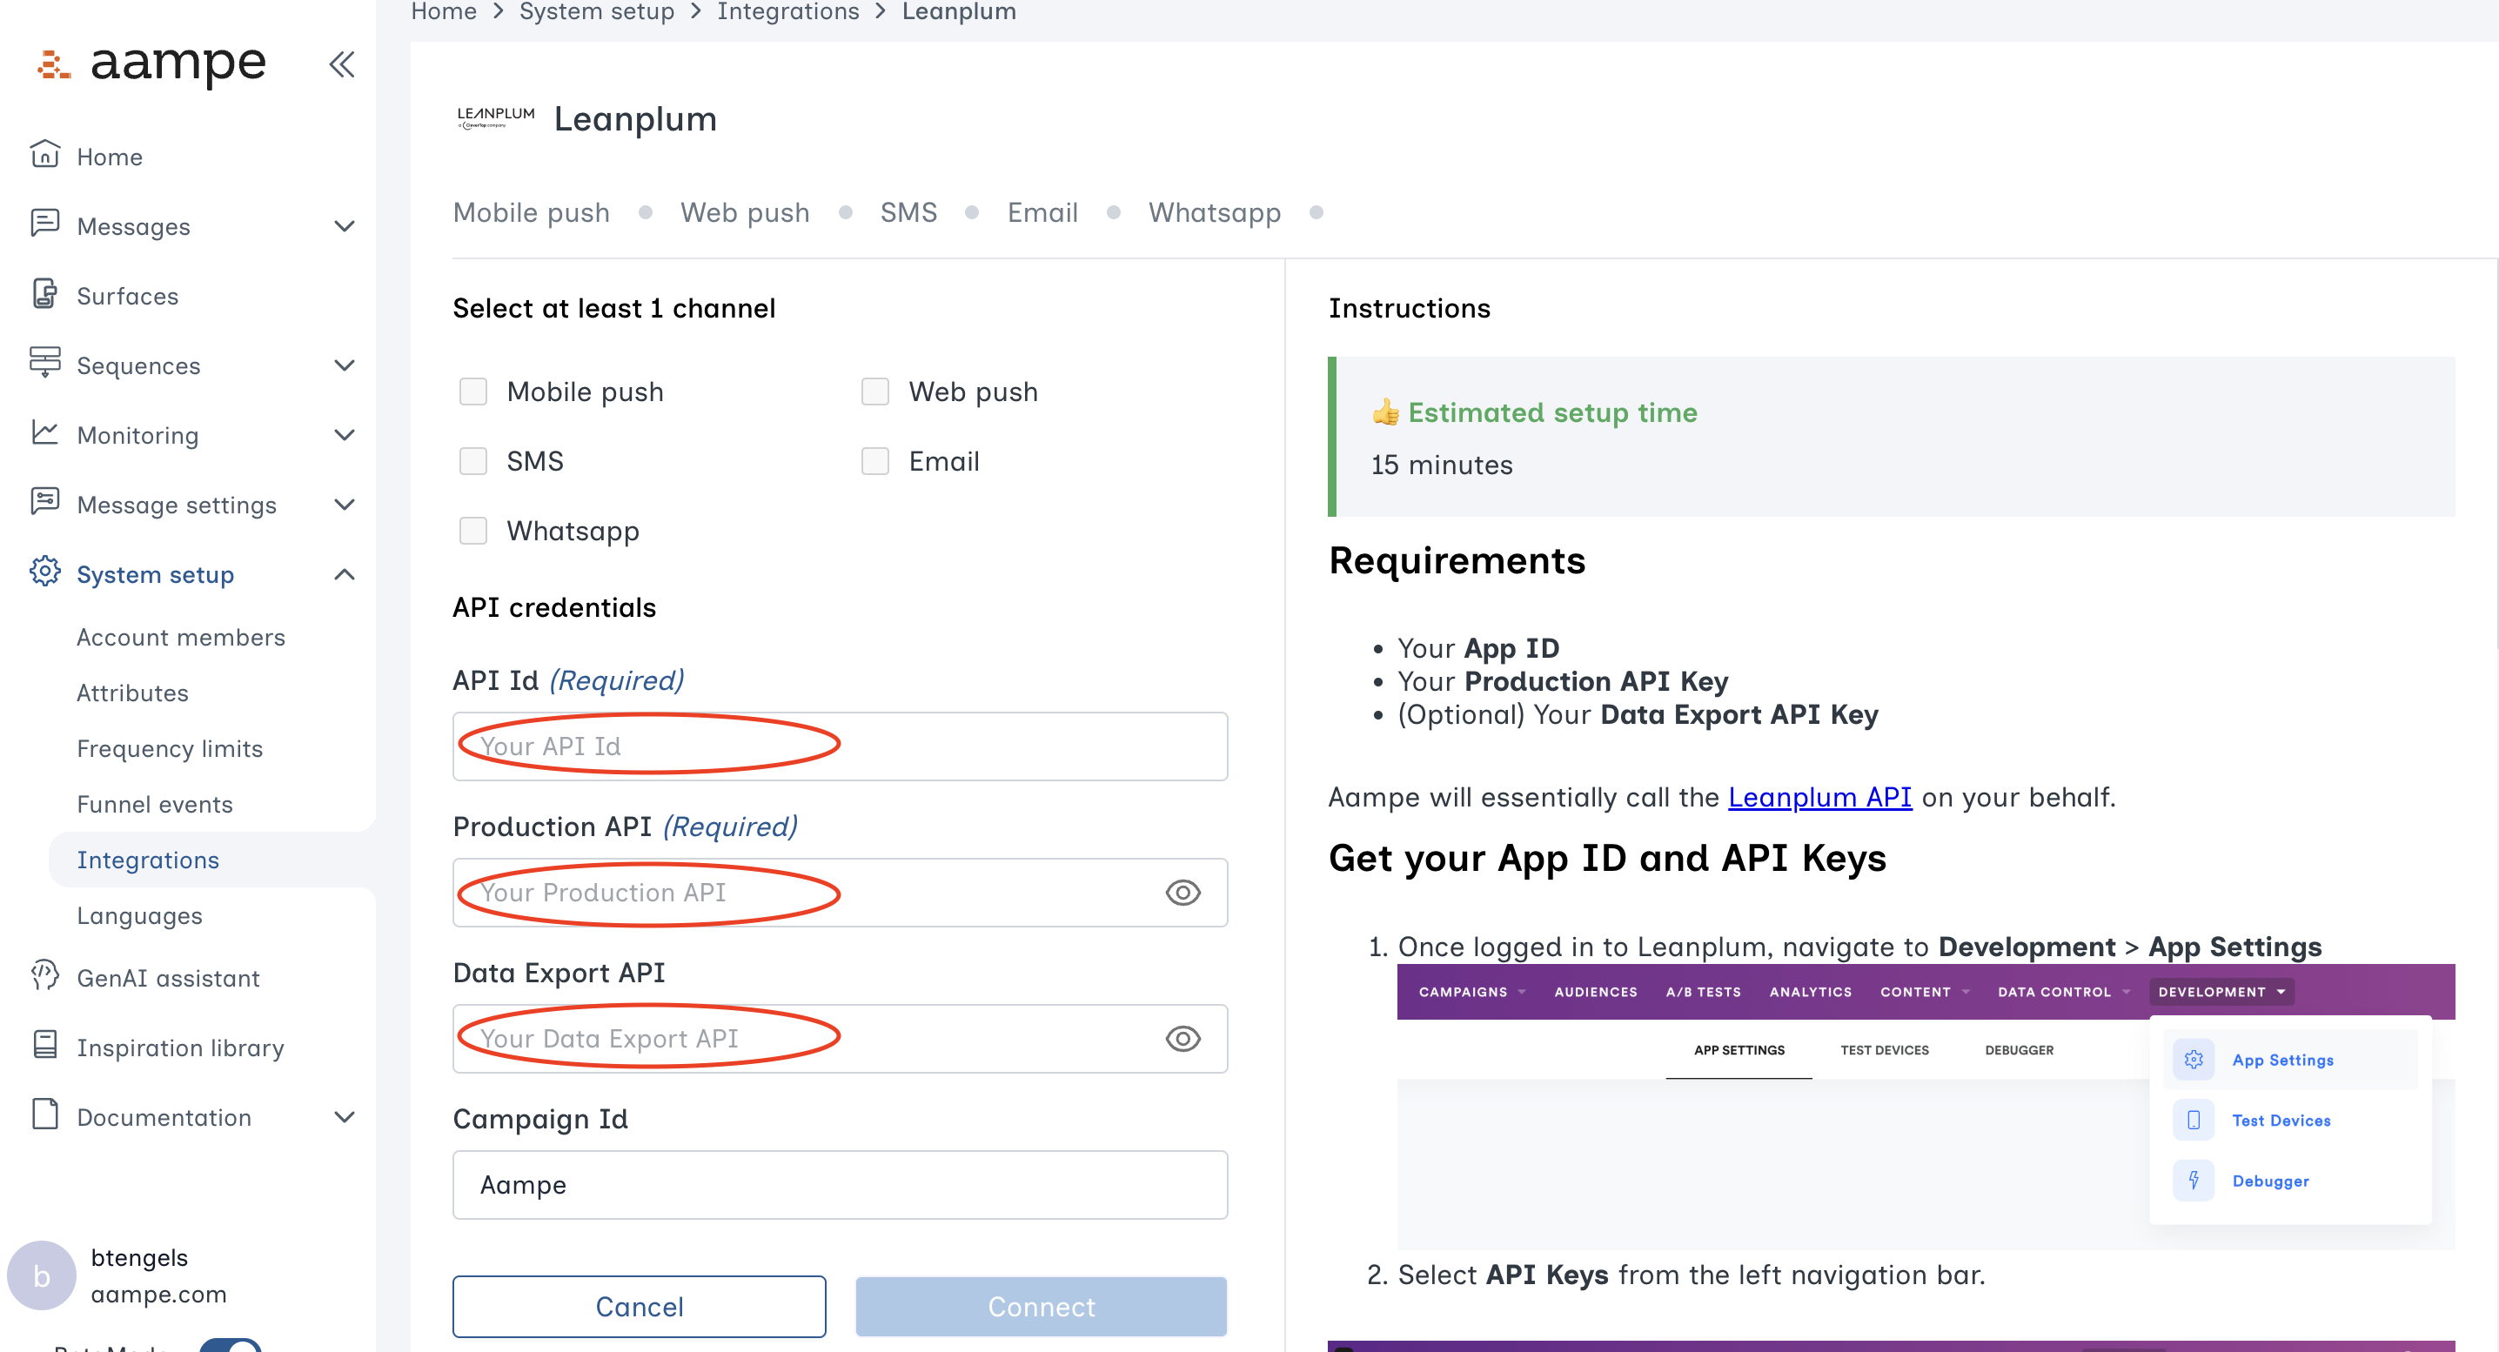This screenshot has height=1352, width=2499.
Task: Click the Surfaces icon in sidebar
Action: pos(44,295)
